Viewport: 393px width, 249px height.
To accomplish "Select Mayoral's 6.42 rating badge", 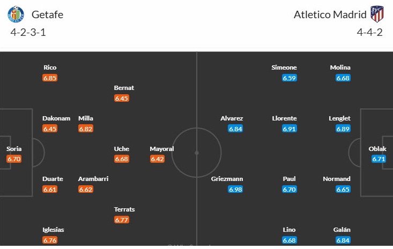I will pos(157,159).
